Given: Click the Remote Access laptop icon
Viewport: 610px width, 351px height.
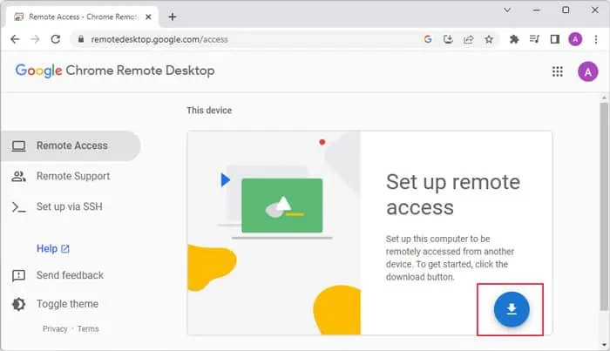Looking at the screenshot, I should (18, 145).
